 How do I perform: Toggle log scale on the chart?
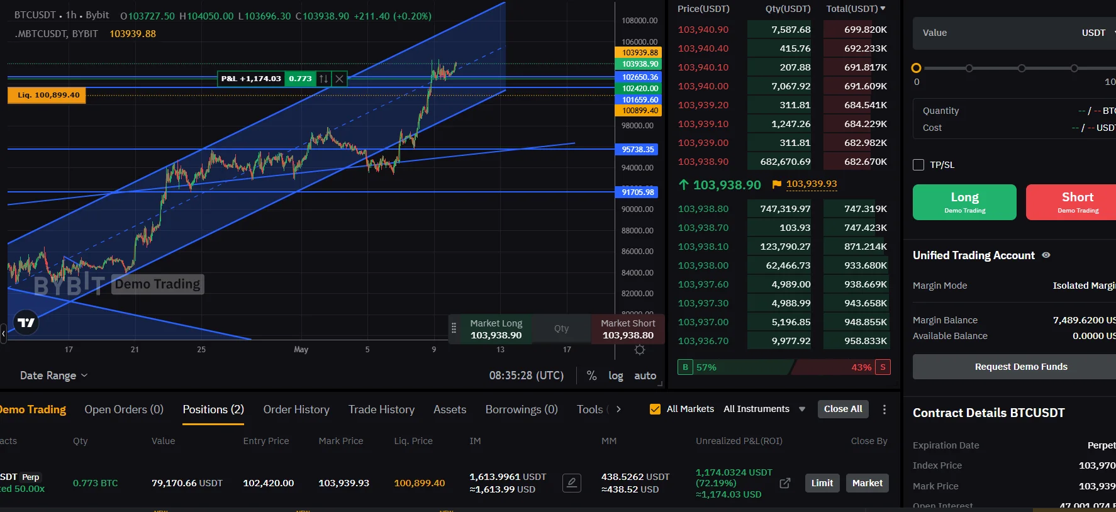click(616, 376)
